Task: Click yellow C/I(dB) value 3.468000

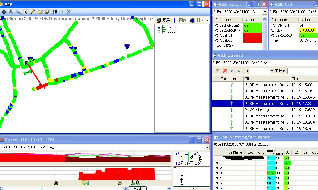Action: coord(307,30)
